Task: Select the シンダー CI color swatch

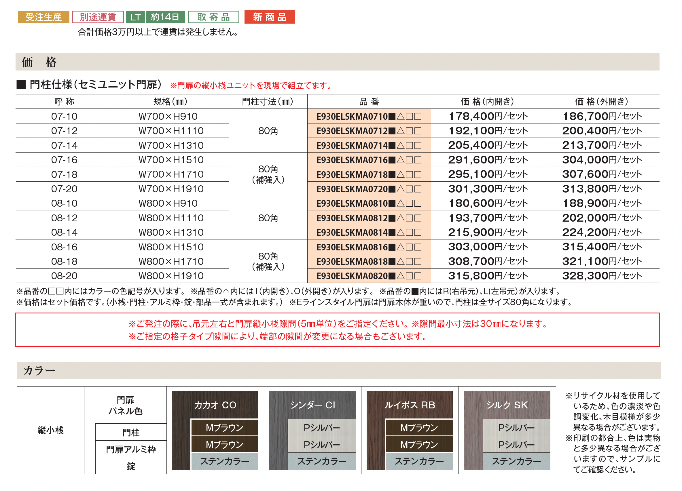Action: (313, 405)
